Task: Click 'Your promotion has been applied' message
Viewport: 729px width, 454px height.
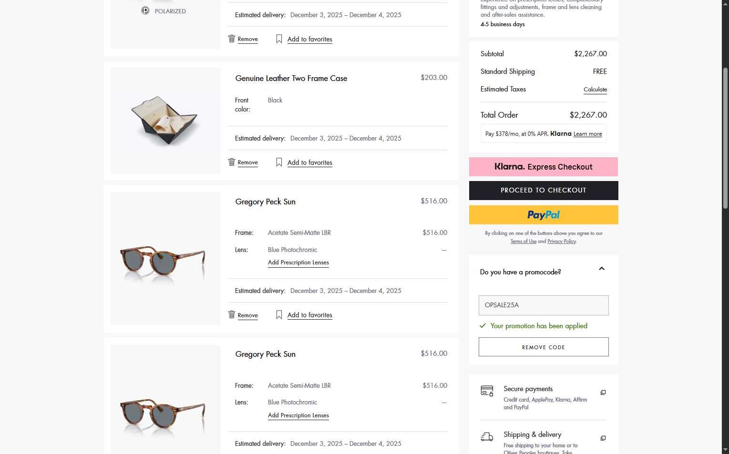Action: (539, 326)
